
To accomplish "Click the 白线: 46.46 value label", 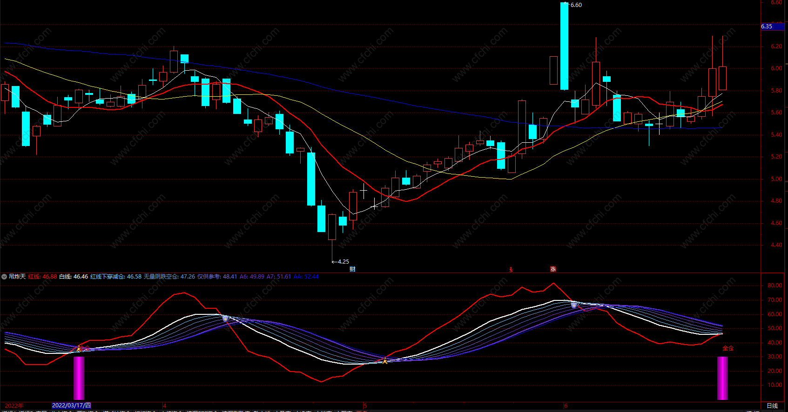I will click(74, 277).
